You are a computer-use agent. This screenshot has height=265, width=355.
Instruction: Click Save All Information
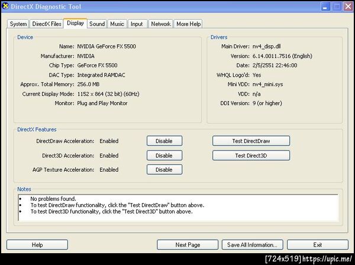pyautogui.click(x=253, y=245)
